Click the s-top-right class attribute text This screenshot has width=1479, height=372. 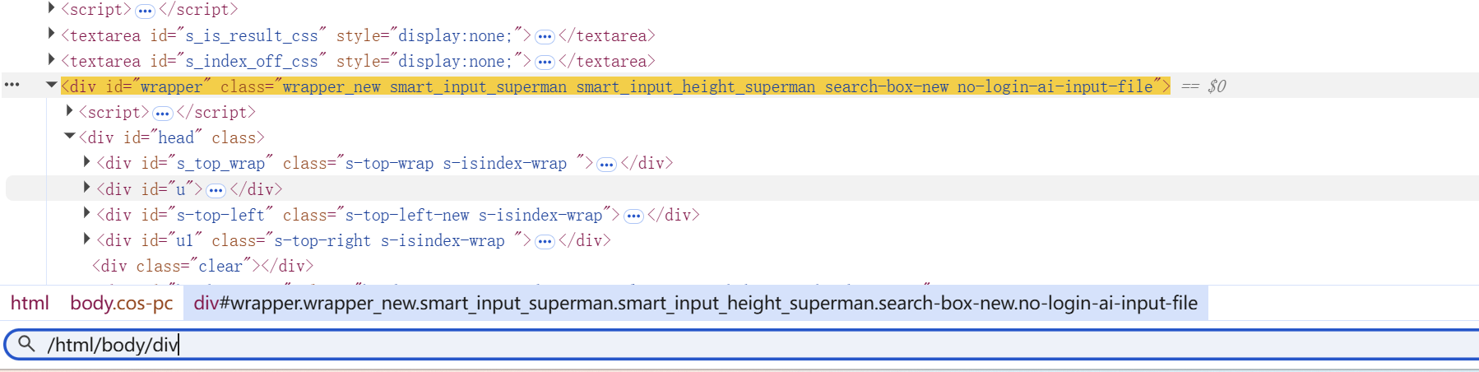(x=322, y=240)
